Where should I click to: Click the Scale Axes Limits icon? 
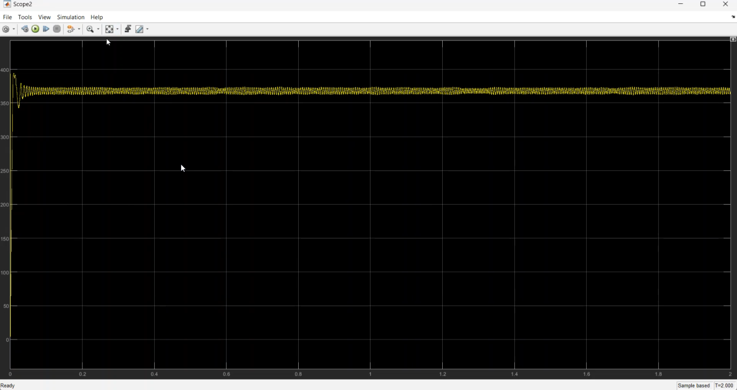coord(110,29)
